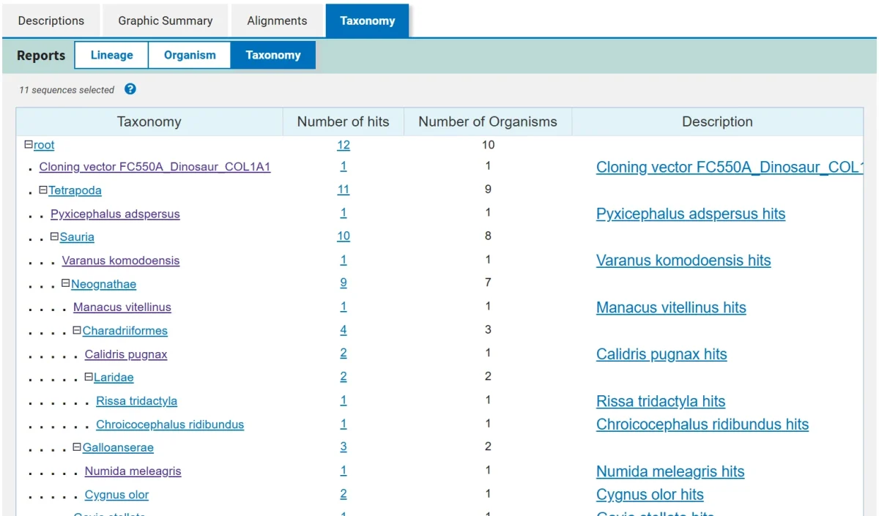Collapse the Neognathae branch
The width and height of the screenshot is (879, 516).
pos(66,284)
